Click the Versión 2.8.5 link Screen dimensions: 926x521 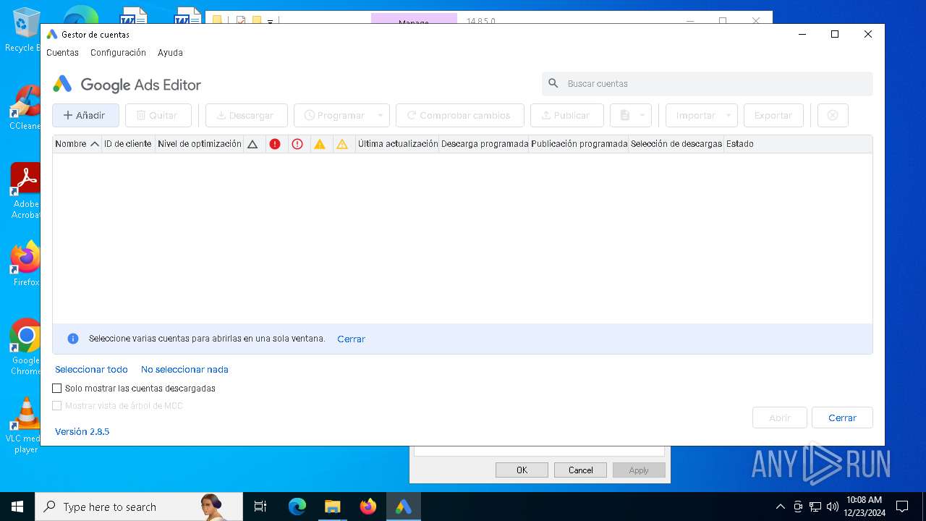tap(82, 432)
